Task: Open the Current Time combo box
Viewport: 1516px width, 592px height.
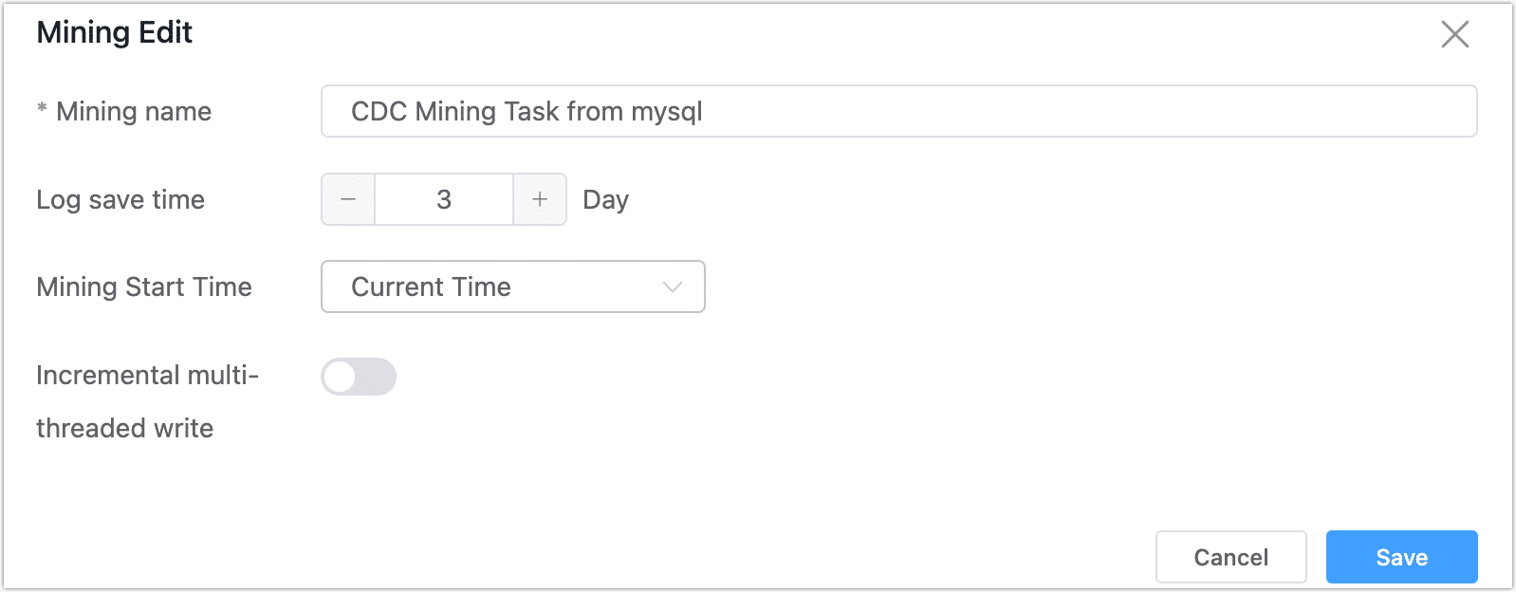Action: tap(512, 287)
